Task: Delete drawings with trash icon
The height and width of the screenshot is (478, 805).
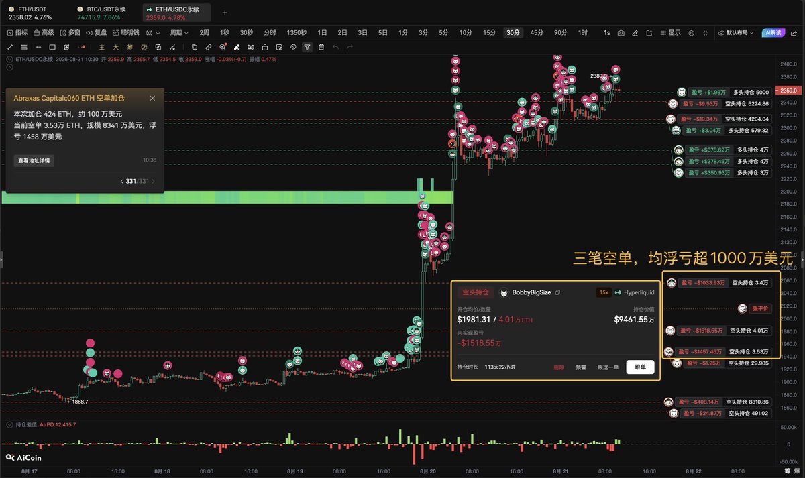Action: 321,47
